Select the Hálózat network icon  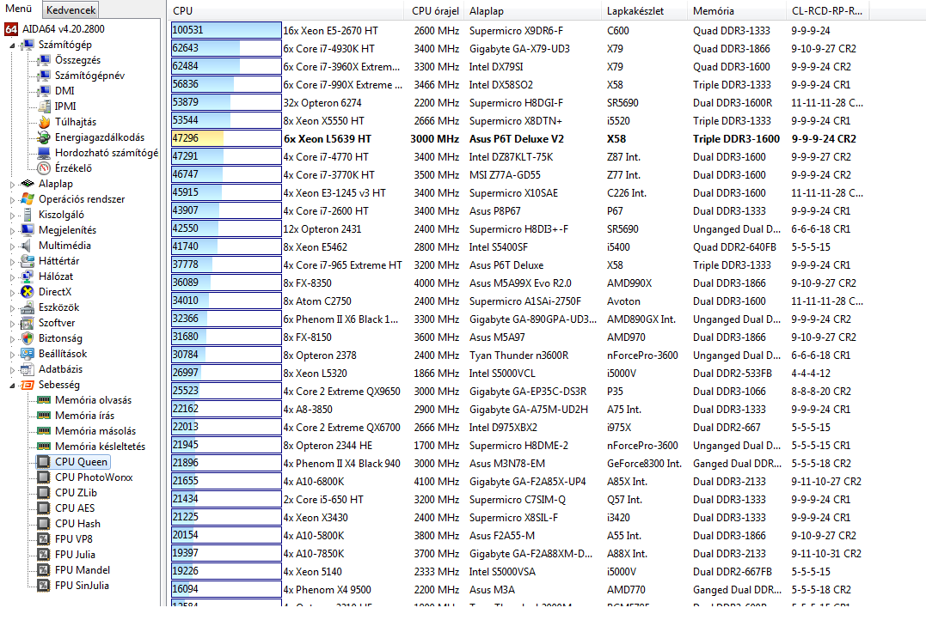coord(28,276)
